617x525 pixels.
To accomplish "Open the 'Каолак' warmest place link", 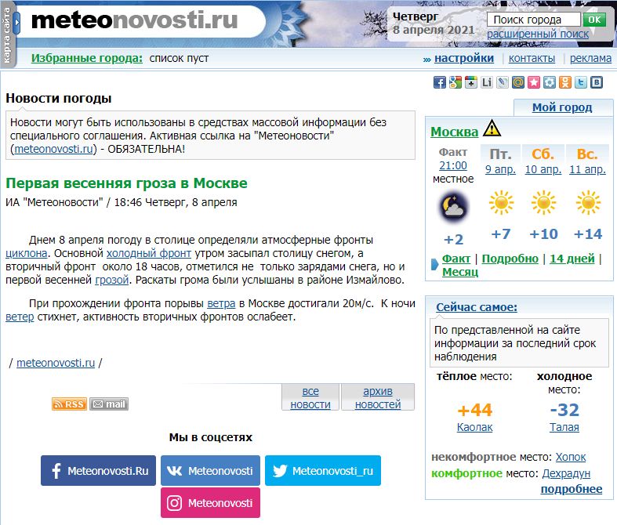I will click(474, 427).
